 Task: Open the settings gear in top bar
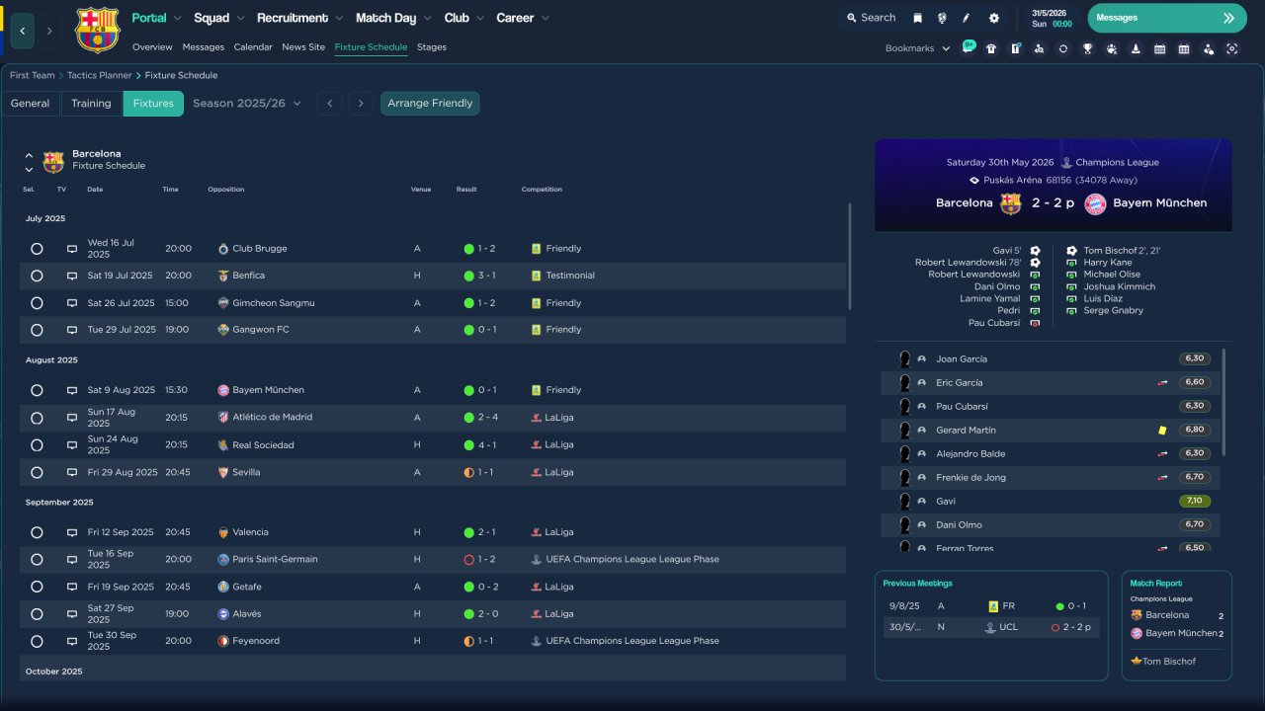point(993,18)
